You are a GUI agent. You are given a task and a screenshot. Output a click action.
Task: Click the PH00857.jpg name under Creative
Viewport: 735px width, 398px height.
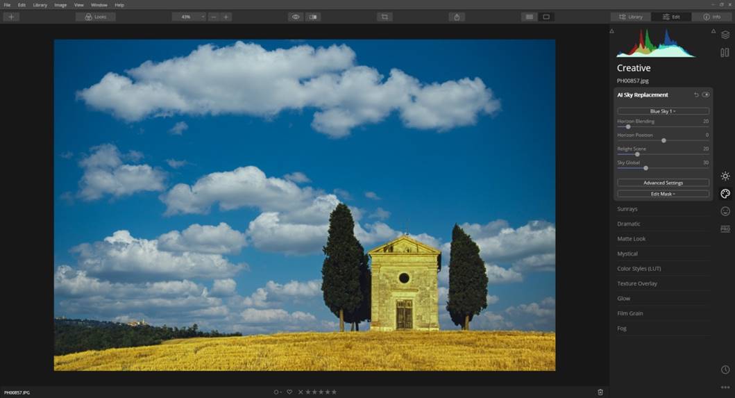click(633, 81)
